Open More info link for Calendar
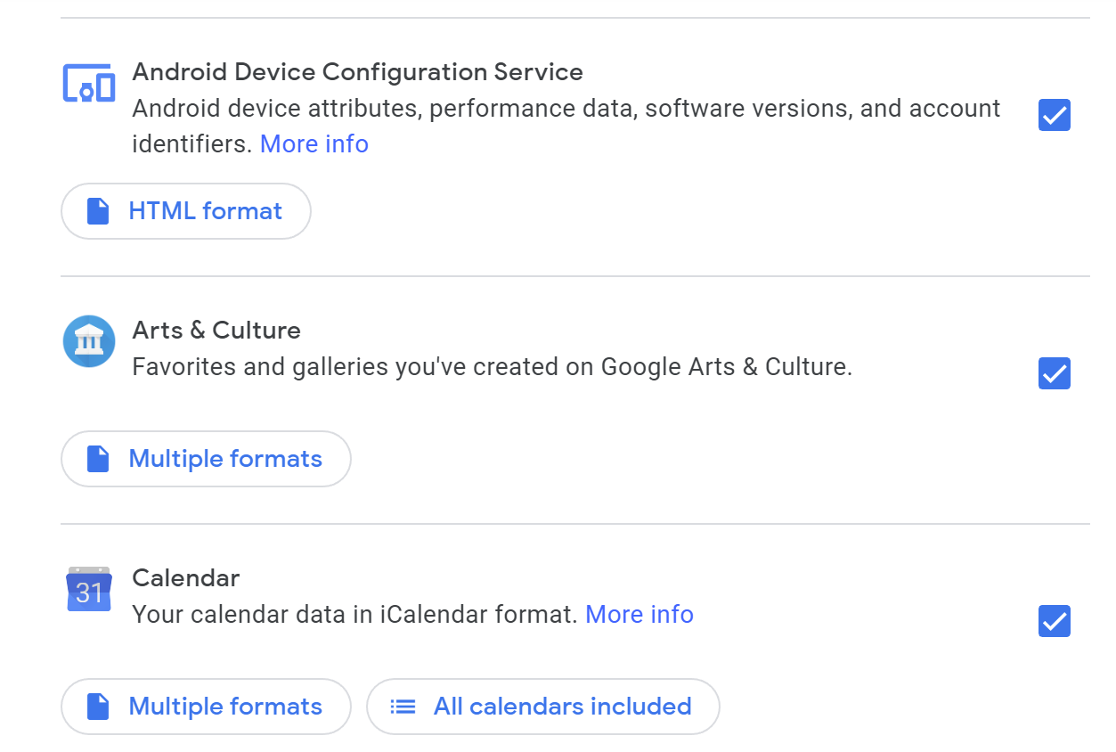1116x752 pixels. pyautogui.click(x=639, y=615)
